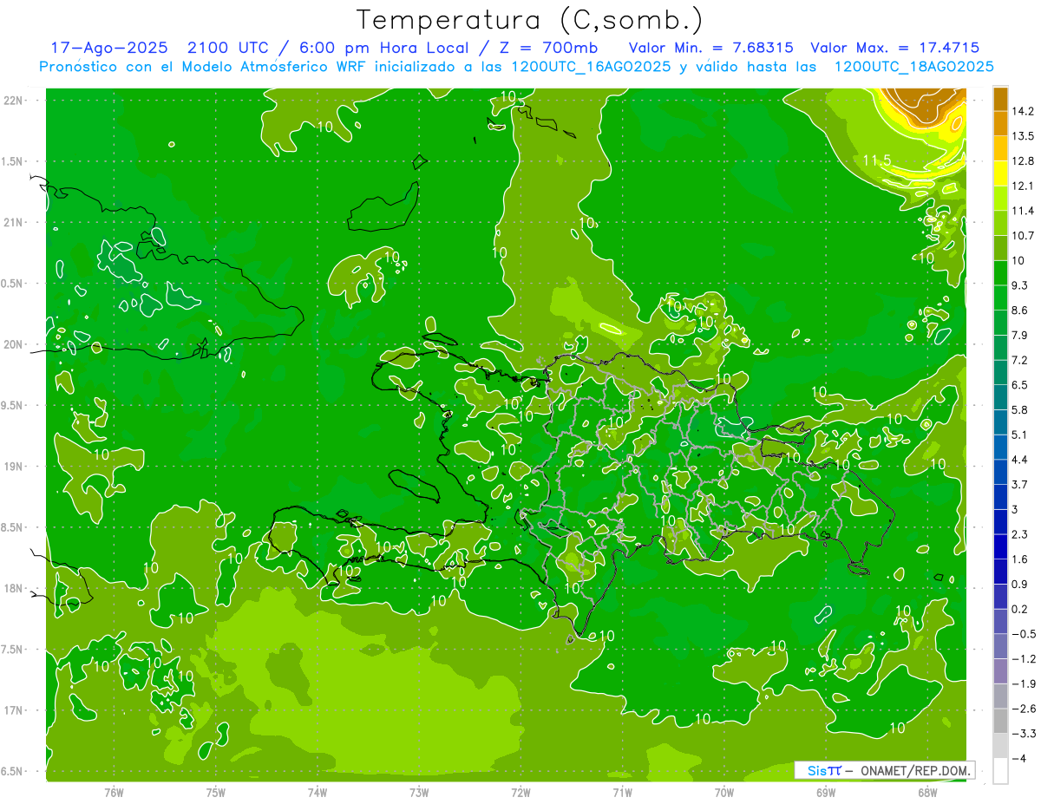Viewport: 1041px width, 804px height.
Task: Click the '8.6' color scale value
Action: [1020, 310]
